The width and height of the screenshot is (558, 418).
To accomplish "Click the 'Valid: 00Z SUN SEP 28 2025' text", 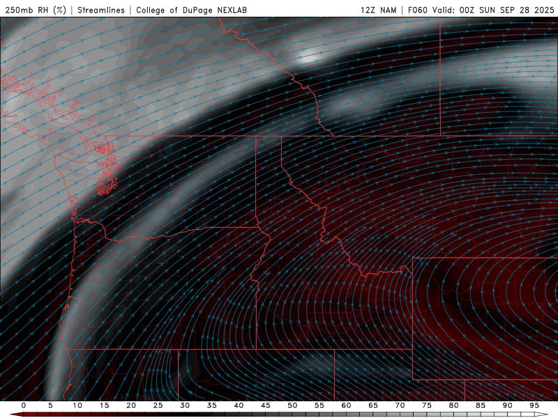I will click(493, 10).
